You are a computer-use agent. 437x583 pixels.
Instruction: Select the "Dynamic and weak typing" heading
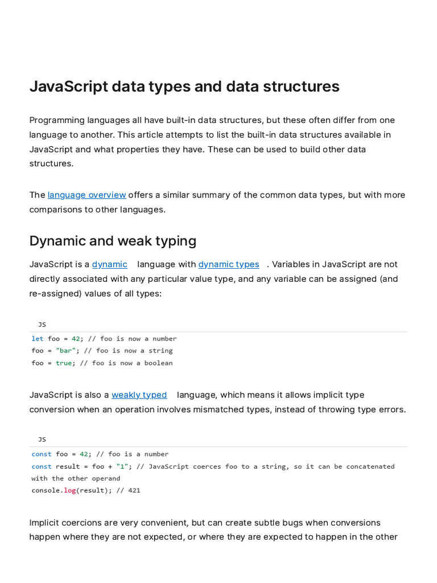pyautogui.click(x=113, y=241)
